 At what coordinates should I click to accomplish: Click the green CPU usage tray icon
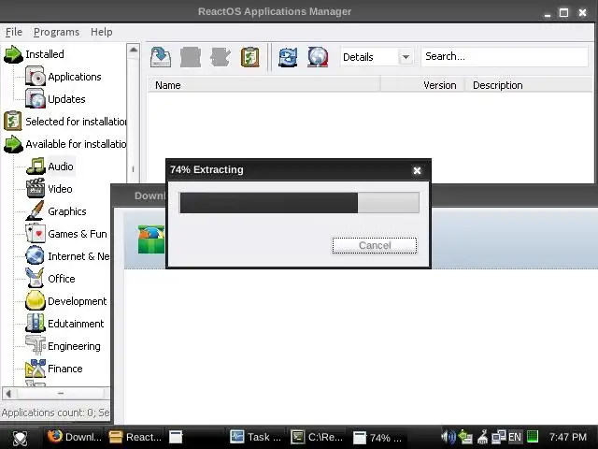[x=533, y=437]
